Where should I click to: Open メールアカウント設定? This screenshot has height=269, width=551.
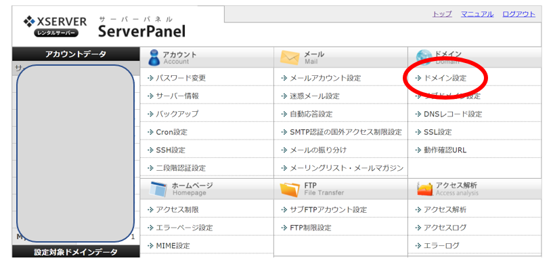coord(326,78)
